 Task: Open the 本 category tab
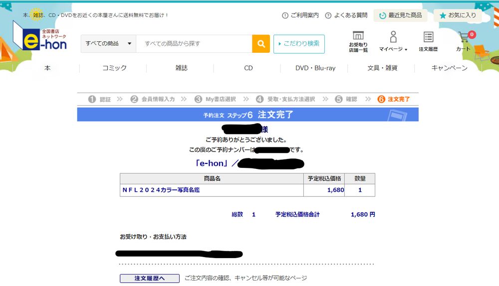pos(47,68)
